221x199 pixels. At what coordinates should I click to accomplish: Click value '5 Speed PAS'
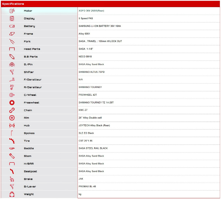pos(86,18)
